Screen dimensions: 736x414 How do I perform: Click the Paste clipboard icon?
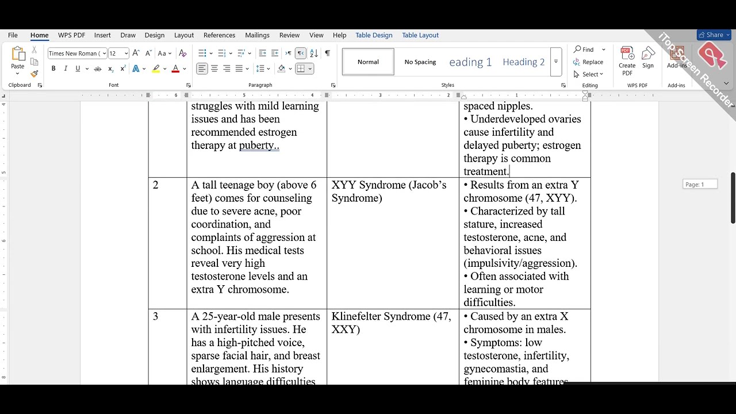(x=18, y=53)
